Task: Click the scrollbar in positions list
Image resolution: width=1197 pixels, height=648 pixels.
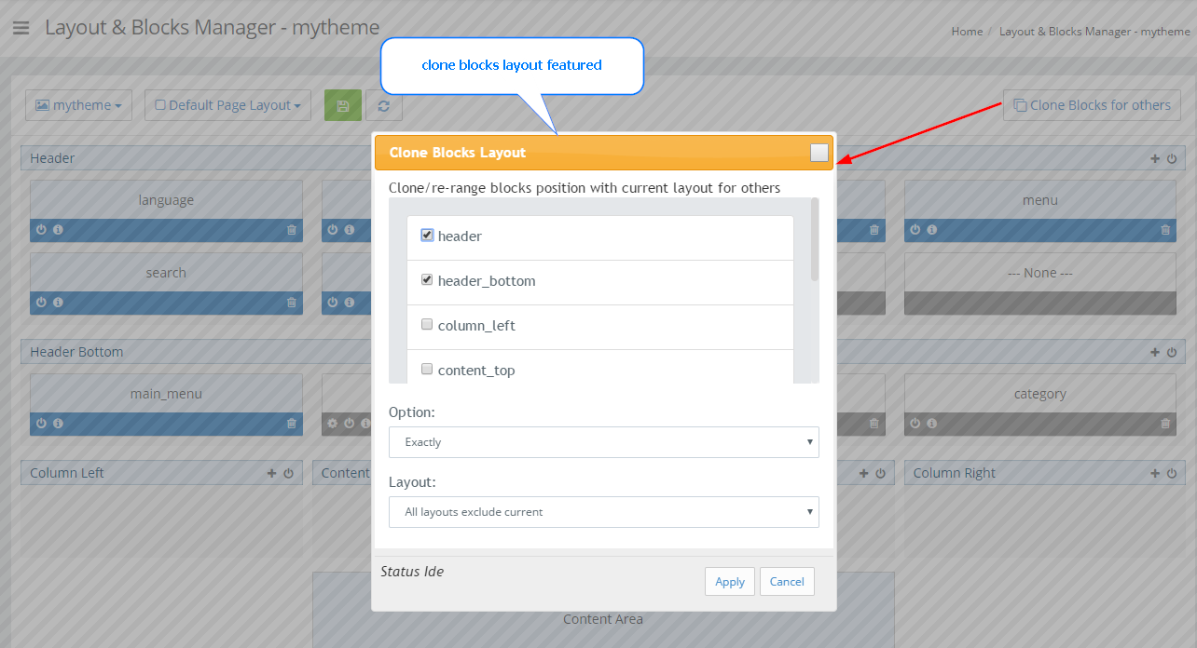Action: [815, 239]
